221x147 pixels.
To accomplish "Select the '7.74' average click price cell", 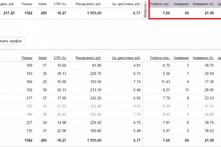I will click(137, 82).
